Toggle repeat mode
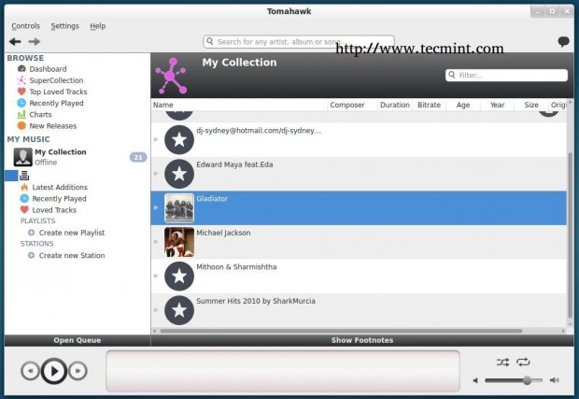Screen dimensions: 579x399 [x=523, y=362]
